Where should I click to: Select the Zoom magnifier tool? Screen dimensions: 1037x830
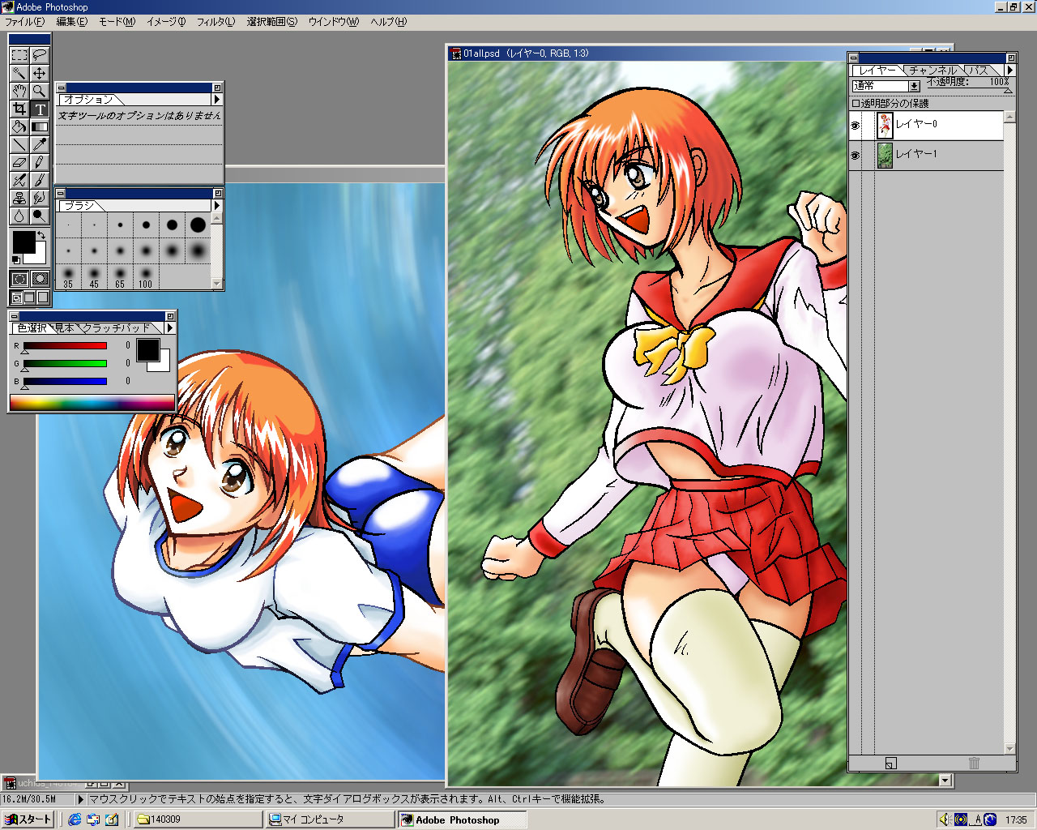tap(39, 91)
